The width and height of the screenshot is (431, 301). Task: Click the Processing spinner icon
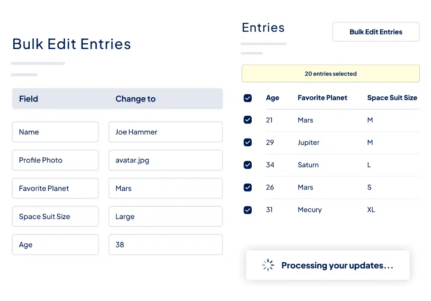click(268, 265)
